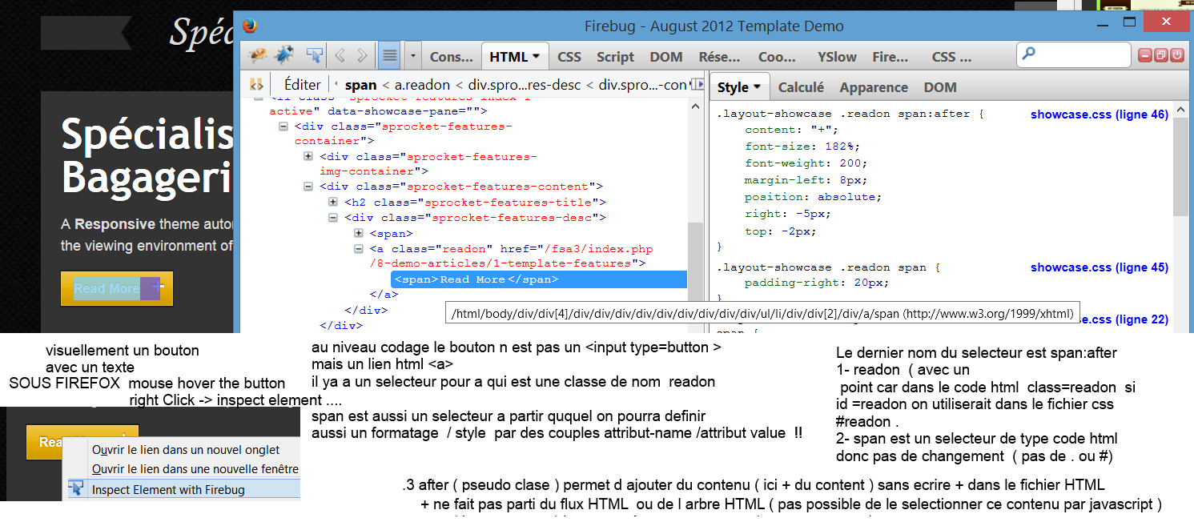
Task: Open showcase.css (ligne 46) source link
Action: pos(1099,114)
